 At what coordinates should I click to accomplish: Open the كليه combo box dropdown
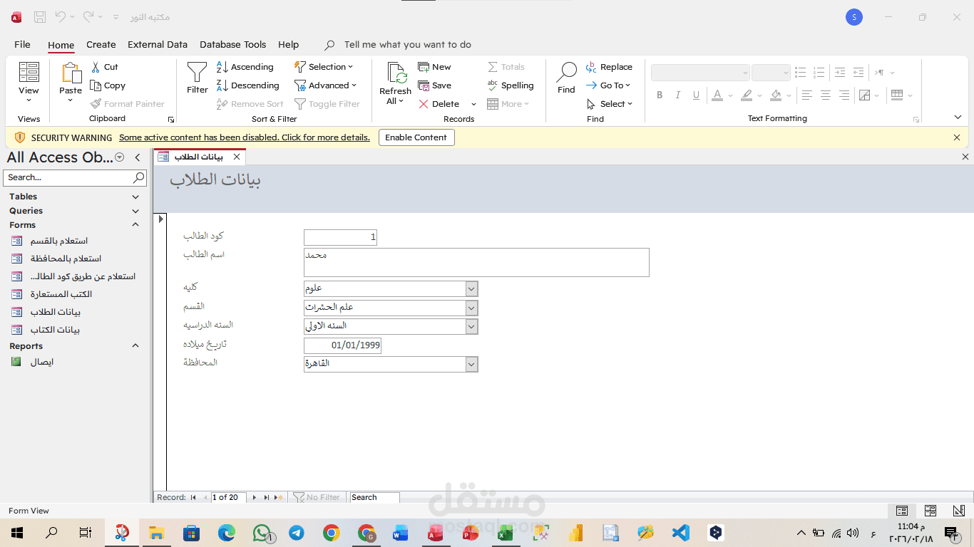tap(471, 288)
